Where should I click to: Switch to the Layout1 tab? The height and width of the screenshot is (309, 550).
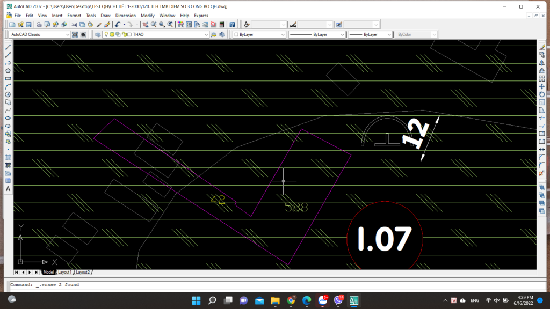coord(64,272)
